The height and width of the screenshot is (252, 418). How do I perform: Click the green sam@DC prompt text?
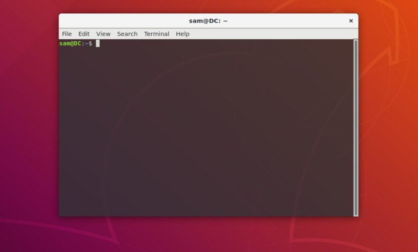pos(70,43)
